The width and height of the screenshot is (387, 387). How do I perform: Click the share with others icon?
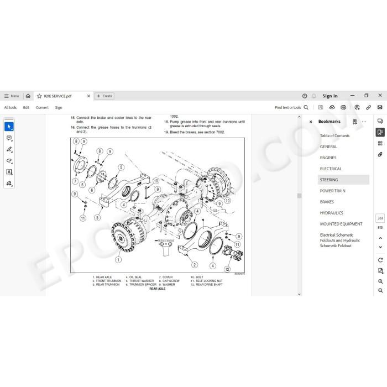click(357, 107)
